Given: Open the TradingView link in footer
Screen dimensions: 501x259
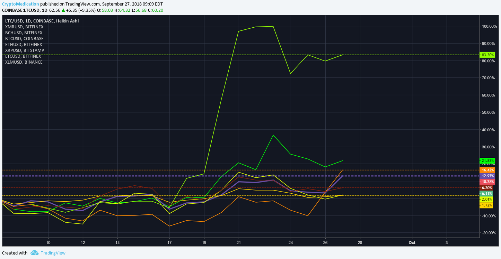Looking at the screenshot, I should [x=53, y=253].
